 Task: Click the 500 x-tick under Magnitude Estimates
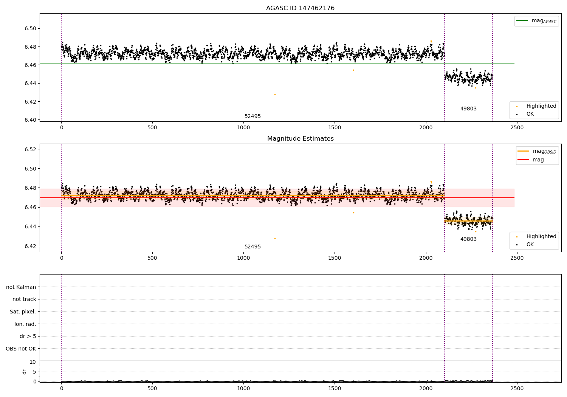point(152,258)
